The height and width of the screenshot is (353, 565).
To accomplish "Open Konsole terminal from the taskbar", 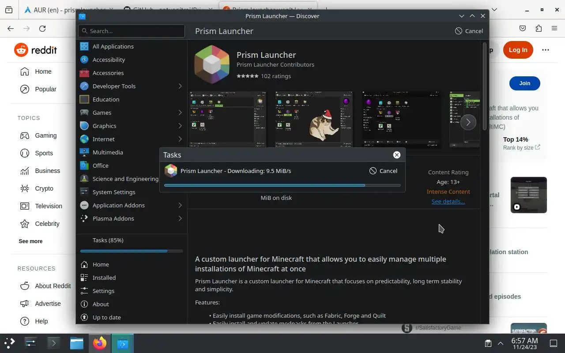I will (54, 343).
